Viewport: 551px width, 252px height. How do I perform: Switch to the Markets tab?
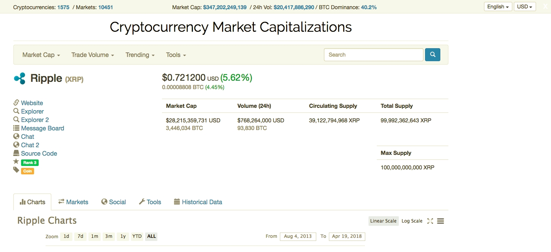coord(73,202)
